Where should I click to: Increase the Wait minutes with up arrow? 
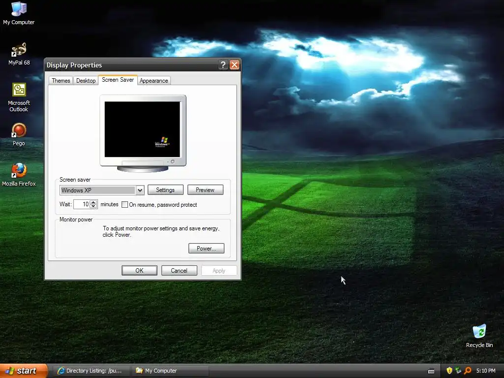coord(93,202)
